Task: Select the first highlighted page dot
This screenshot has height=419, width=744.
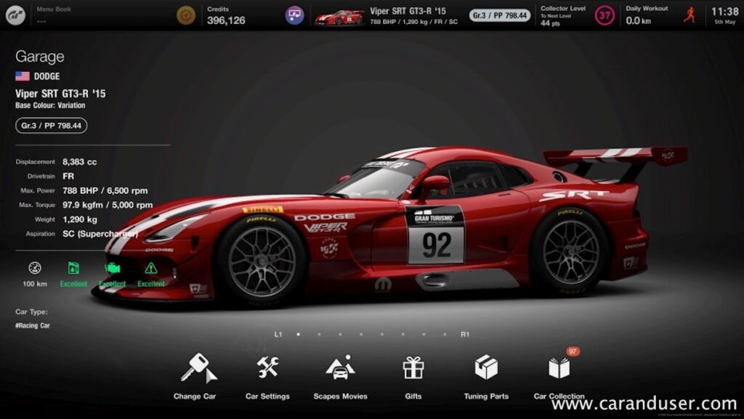Action: 298,335
